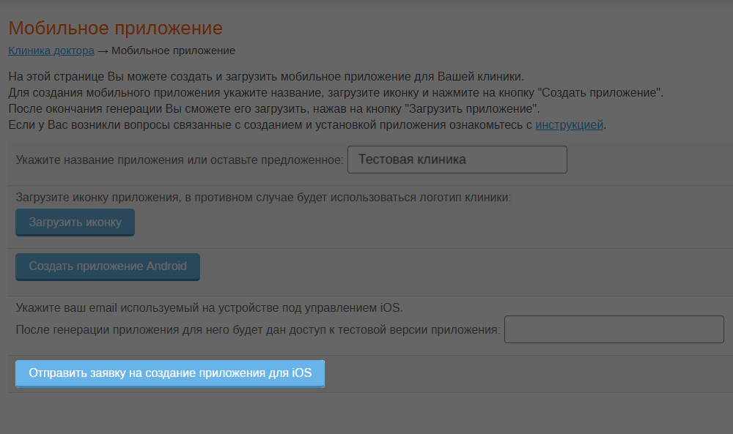Click Создать приложение Android button
The height and width of the screenshot is (434, 733).
pyautogui.click(x=108, y=266)
